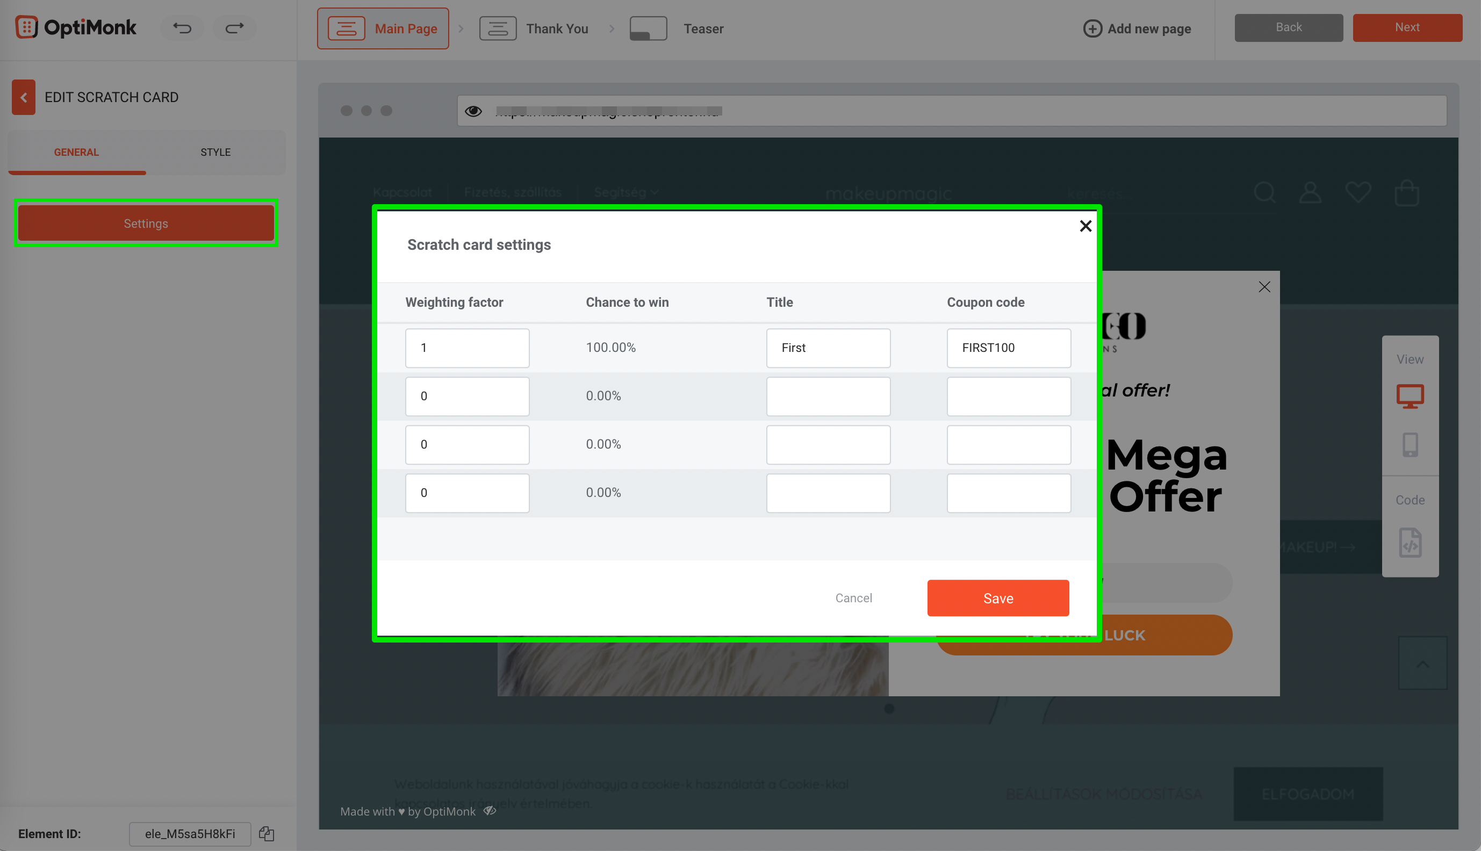Screen dimensions: 1481x851
Task: Redo the last change
Action: point(234,27)
